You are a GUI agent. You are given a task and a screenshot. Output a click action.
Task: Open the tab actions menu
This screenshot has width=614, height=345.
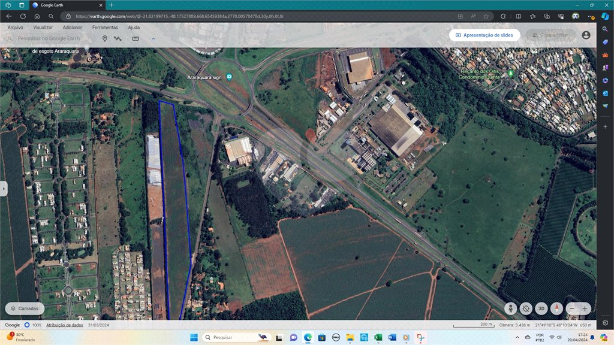coord(22,5)
